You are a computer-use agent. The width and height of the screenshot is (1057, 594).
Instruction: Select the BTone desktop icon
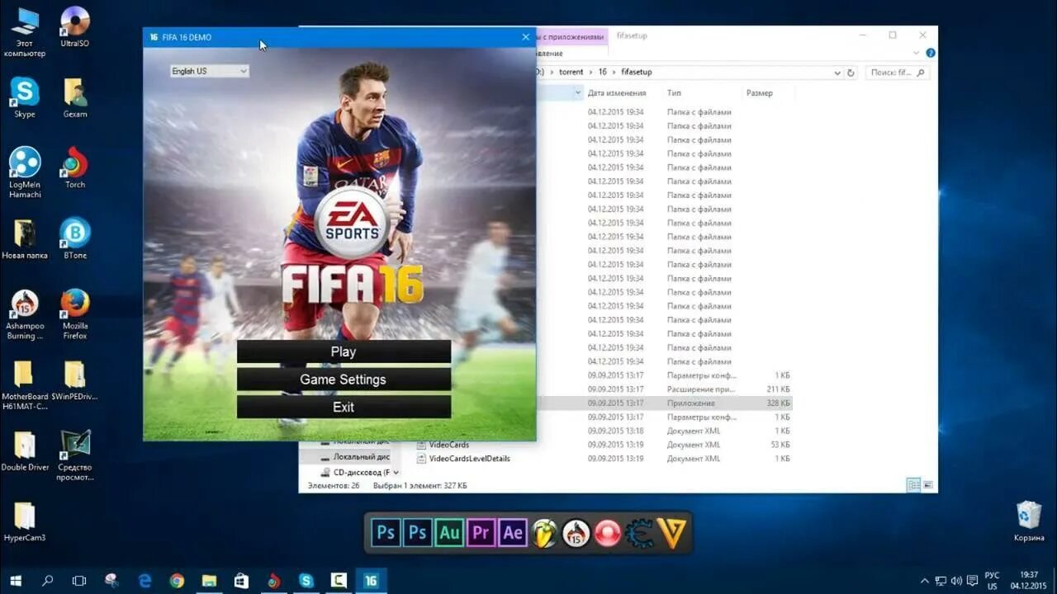(x=75, y=238)
